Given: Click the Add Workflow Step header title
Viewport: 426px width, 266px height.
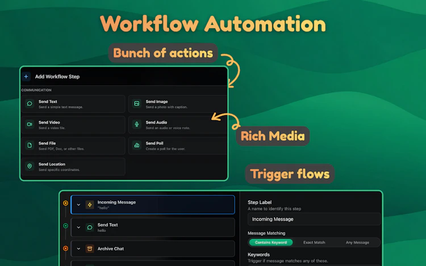Looking at the screenshot, I should pos(57,77).
